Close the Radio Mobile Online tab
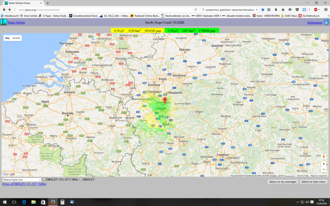Viewport: 330px width, 206px height. pyautogui.click(x=41, y=3)
